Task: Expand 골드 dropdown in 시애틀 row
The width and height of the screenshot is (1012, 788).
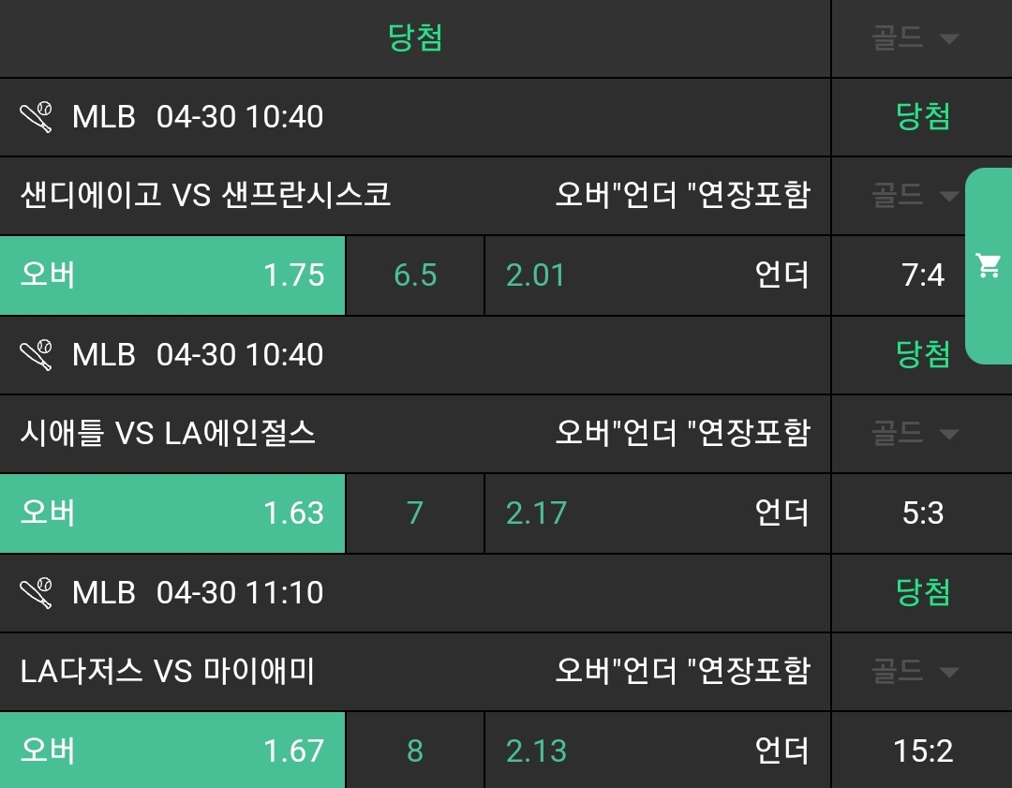Action: [x=915, y=434]
